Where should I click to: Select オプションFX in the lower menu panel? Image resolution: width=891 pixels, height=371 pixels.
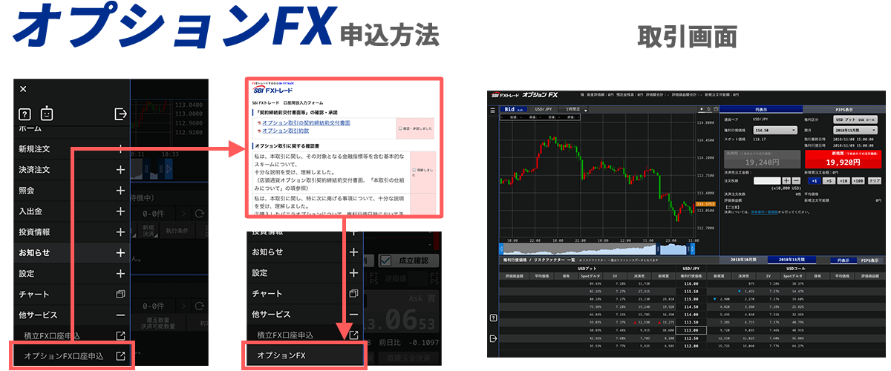point(306,356)
